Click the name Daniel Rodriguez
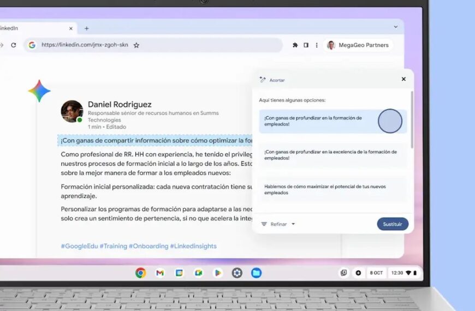 tap(120, 104)
